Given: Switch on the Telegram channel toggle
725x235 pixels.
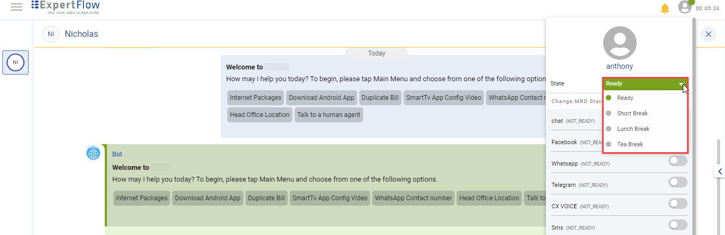Looking at the screenshot, I should pyautogui.click(x=677, y=182).
